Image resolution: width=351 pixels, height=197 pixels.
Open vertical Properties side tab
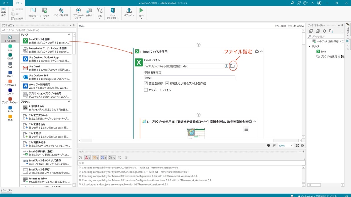coord(348,29)
